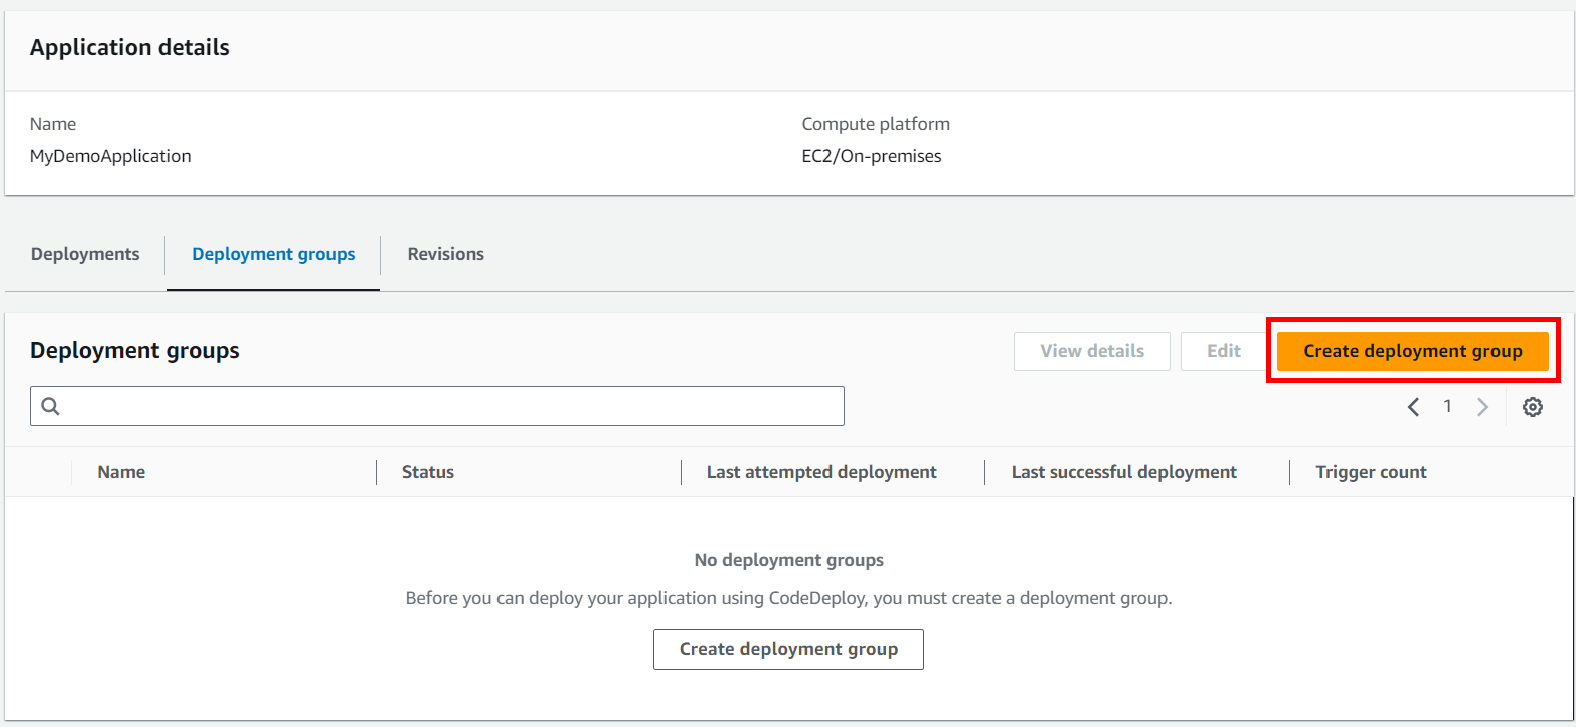Open table preferences gear icon
The width and height of the screenshot is (1576, 727).
pos(1532,407)
